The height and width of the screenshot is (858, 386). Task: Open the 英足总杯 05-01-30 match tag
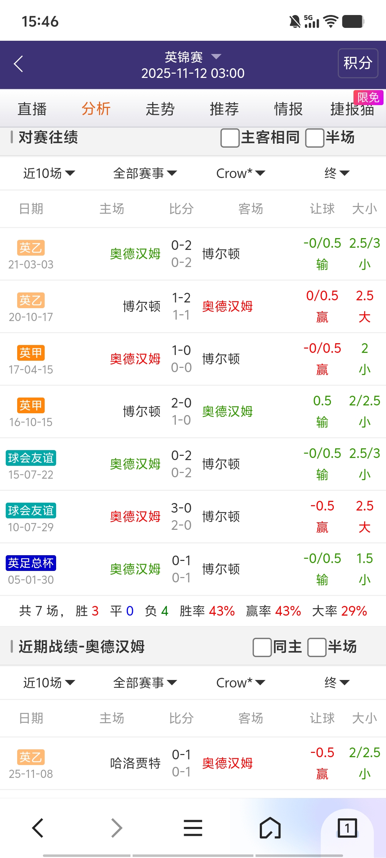click(31, 563)
